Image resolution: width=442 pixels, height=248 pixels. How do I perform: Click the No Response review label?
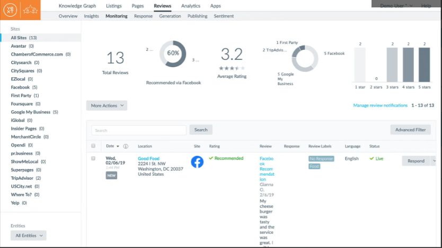(x=321, y=159)
